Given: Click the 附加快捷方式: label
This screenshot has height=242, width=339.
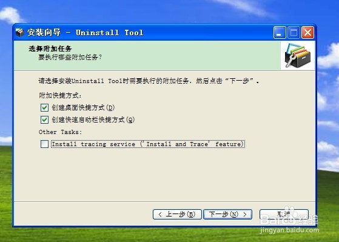Looking at the screenshot, I should (60, 95).
